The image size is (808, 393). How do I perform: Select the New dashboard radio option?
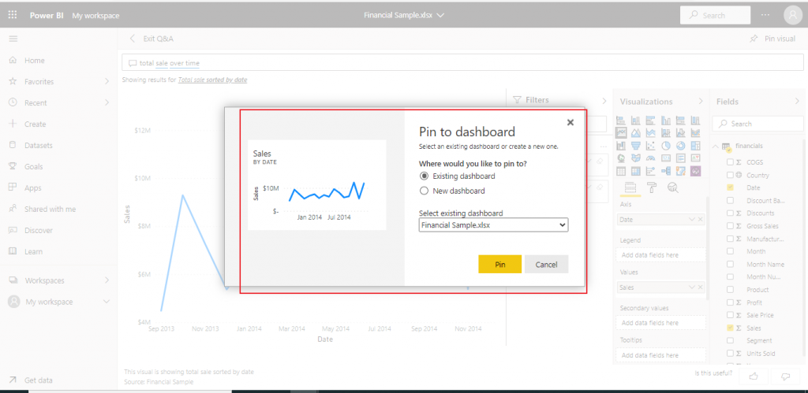pos(424,191)
